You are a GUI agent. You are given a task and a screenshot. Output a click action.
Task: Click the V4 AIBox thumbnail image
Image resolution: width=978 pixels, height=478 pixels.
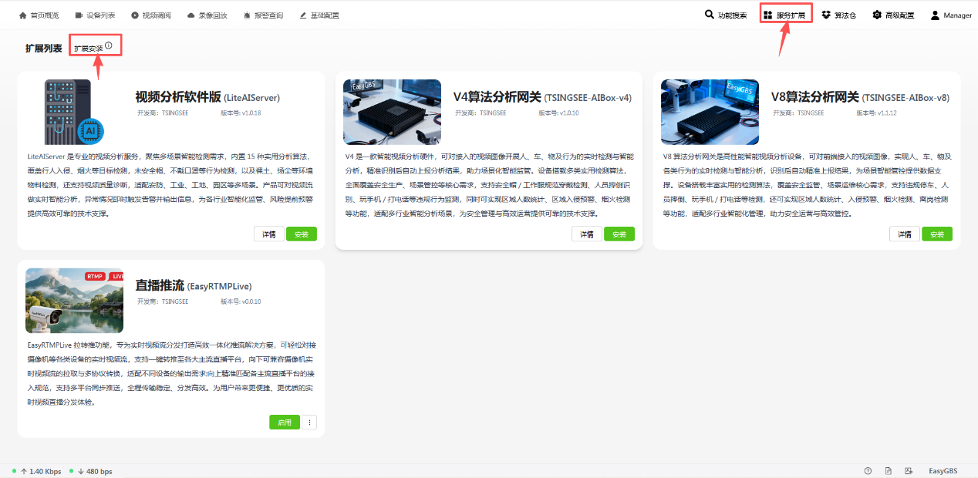pyautogui.click(x=392, y=112)
